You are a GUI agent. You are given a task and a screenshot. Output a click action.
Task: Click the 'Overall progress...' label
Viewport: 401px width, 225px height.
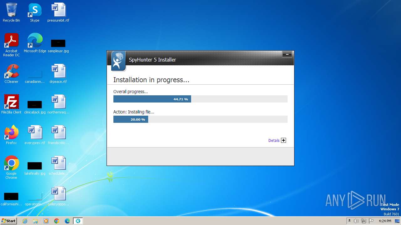tap(131, 92)
